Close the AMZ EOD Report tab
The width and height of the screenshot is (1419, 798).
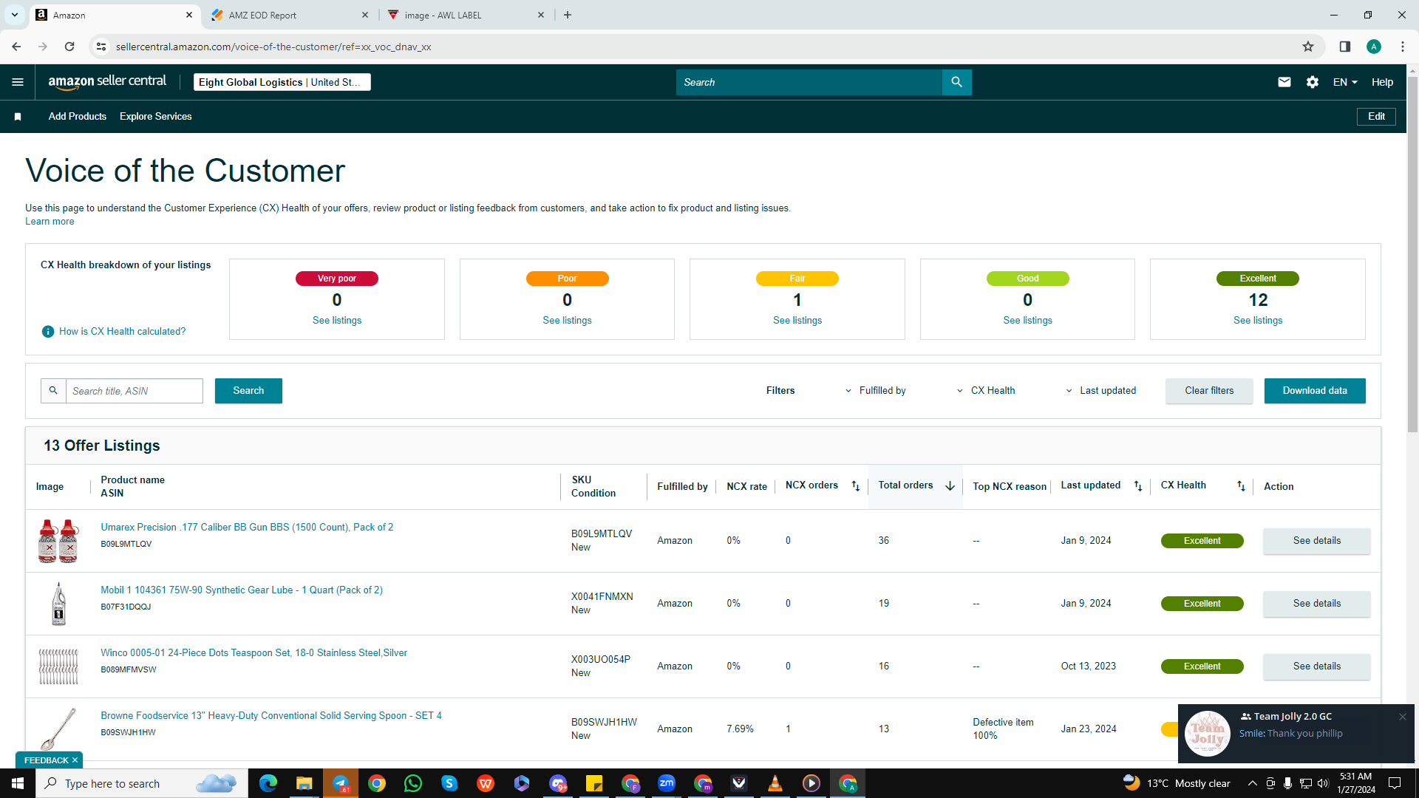365,15
